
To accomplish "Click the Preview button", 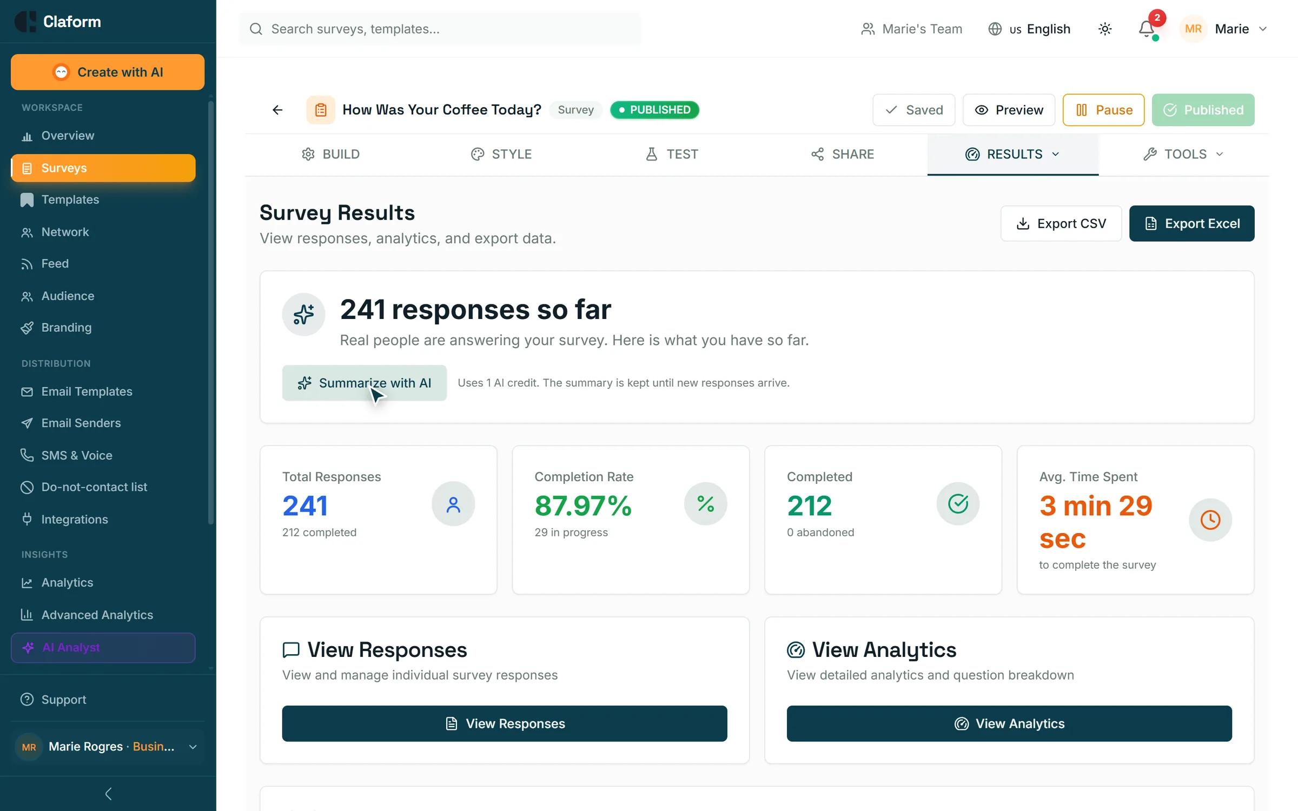I will point(1009,110).
